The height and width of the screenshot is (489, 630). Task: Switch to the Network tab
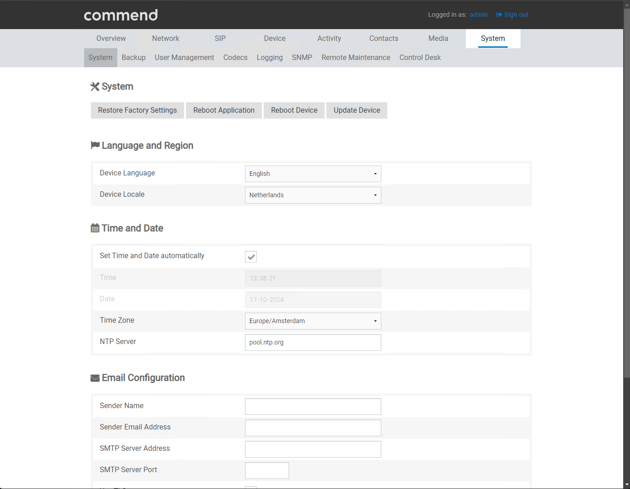165,39
